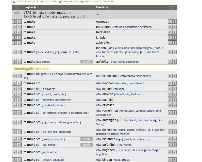
Task: Open right info icon for 'etw. basteln' row
Action: pos(175,100)
